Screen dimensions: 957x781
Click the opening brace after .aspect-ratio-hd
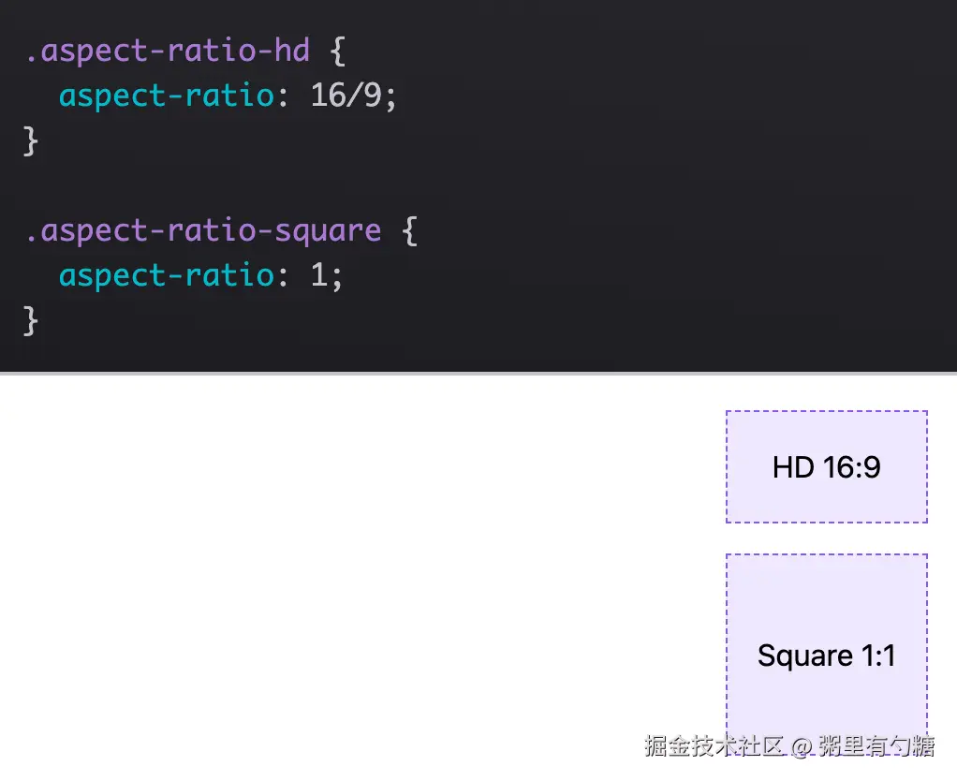[x=338, y=51]
